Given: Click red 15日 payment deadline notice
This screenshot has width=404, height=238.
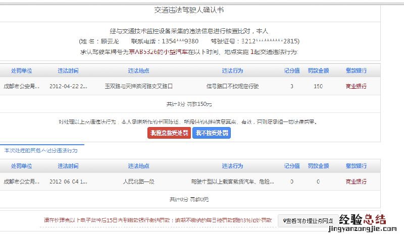Looking at the screenshot, I should 158,220.
